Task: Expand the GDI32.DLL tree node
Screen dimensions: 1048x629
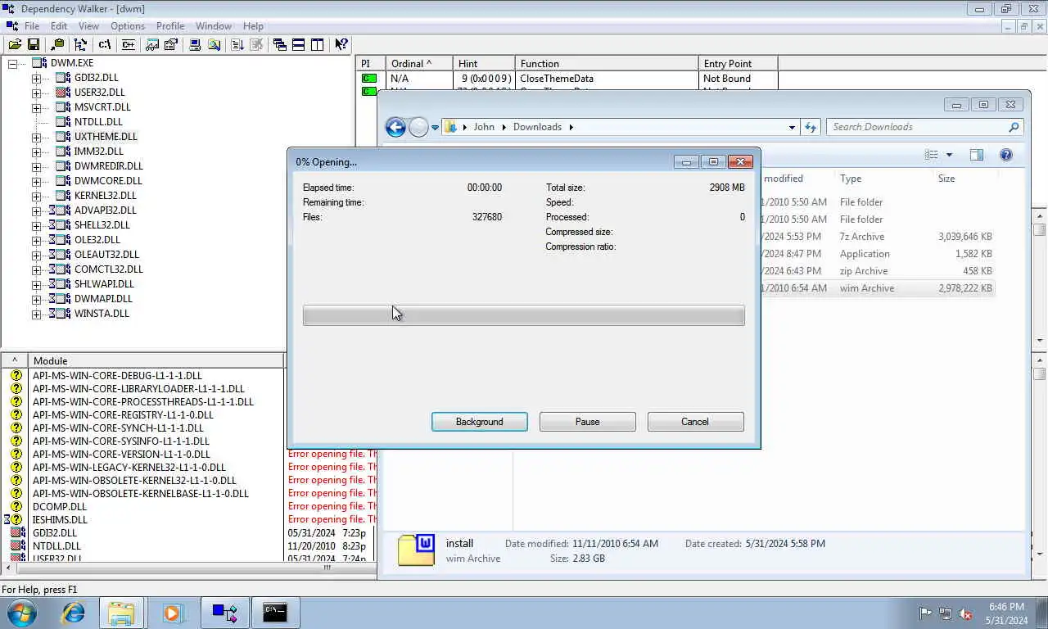Action: click(36, 78)
